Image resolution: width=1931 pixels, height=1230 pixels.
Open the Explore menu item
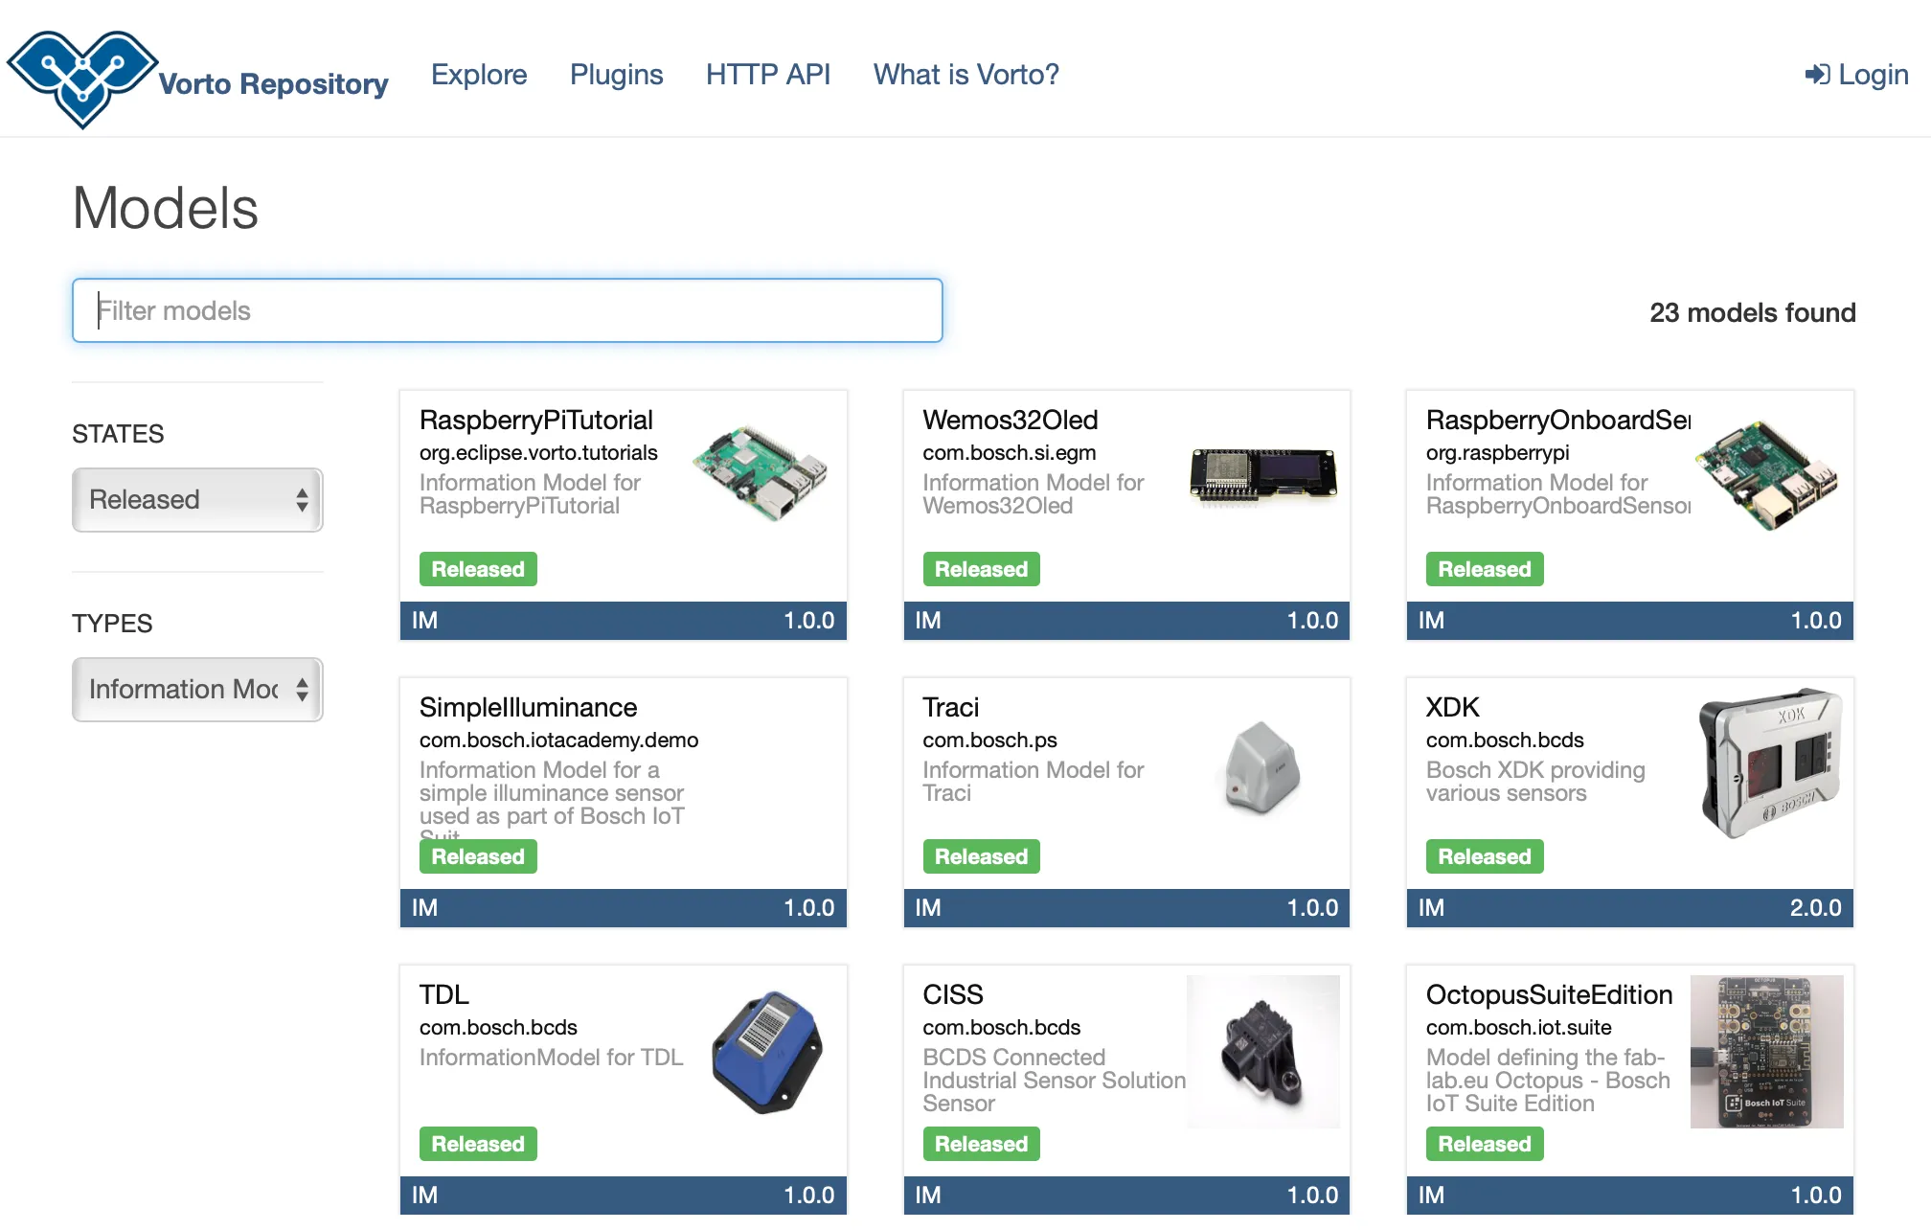479,75
